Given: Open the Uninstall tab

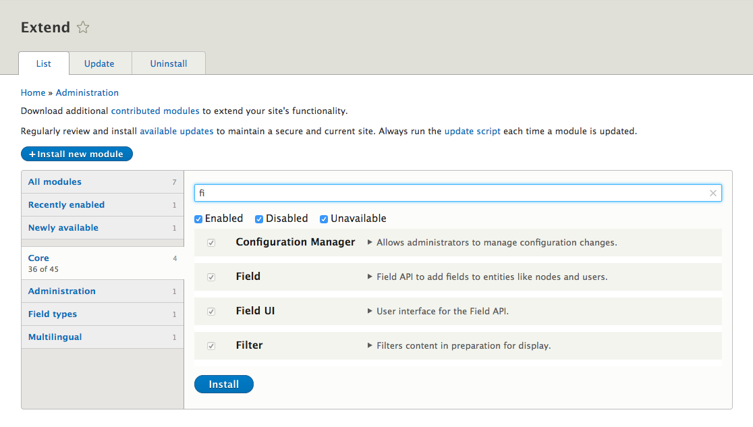Looking at the screenshot, I should pos(169,63).
